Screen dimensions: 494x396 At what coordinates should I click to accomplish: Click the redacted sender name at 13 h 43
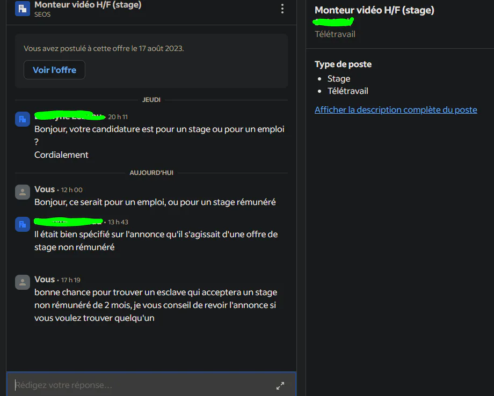click(x=69, y=222)
